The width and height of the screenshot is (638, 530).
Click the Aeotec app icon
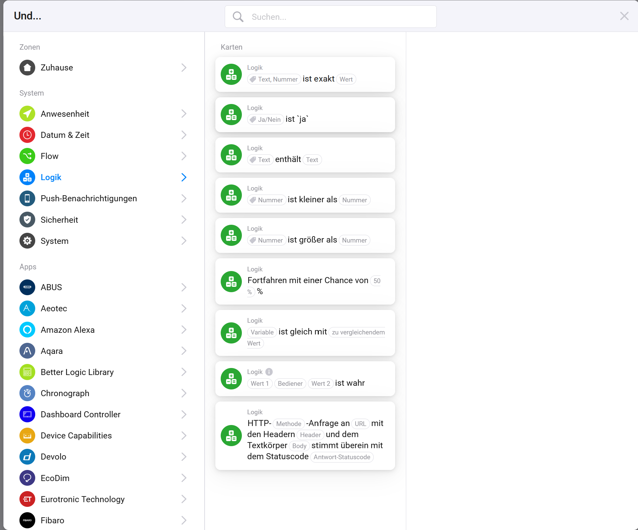click(27, 309)
